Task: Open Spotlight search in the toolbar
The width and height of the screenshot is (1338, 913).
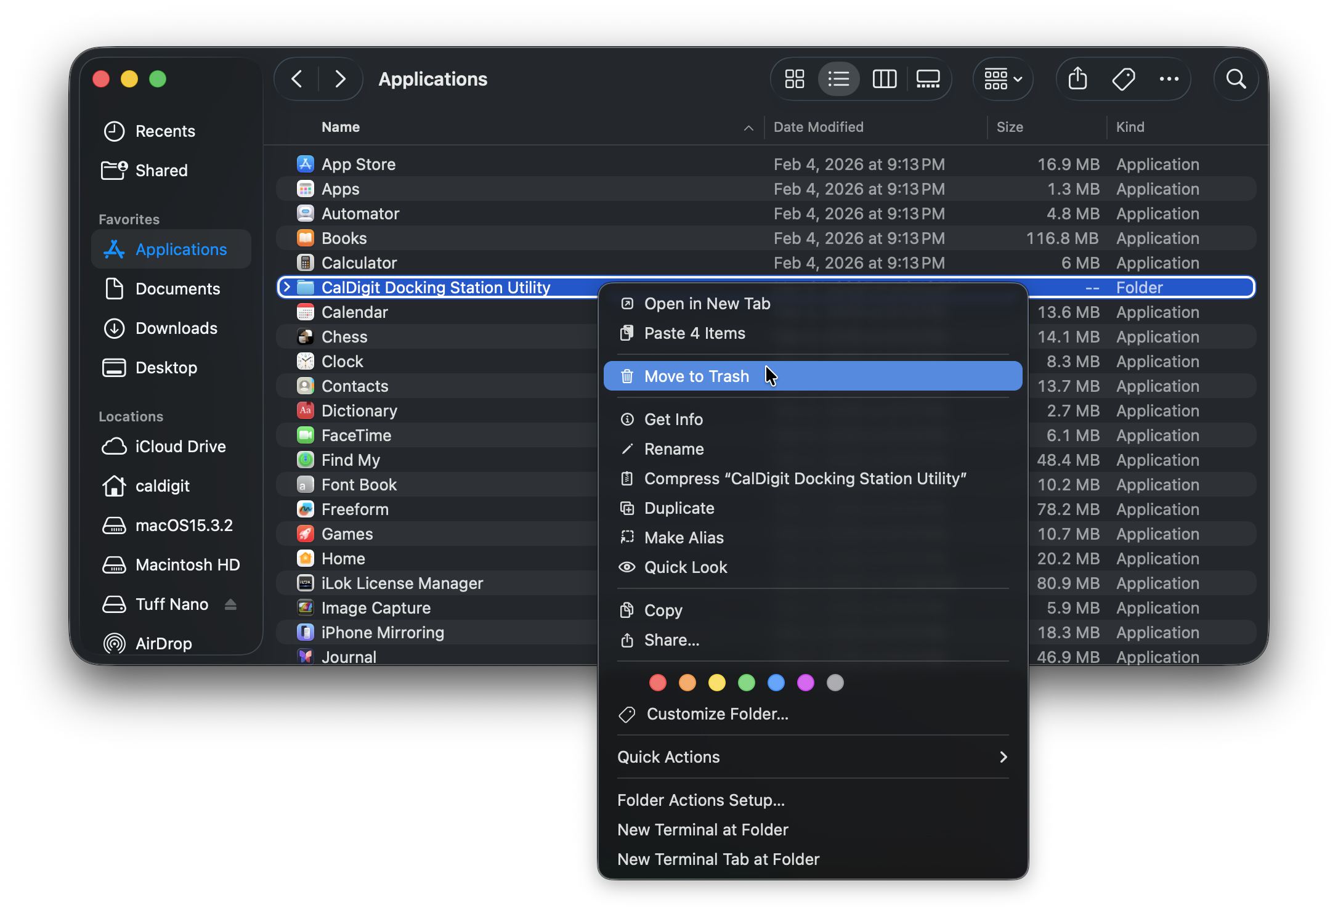Action: click(x=1236, y=79)
